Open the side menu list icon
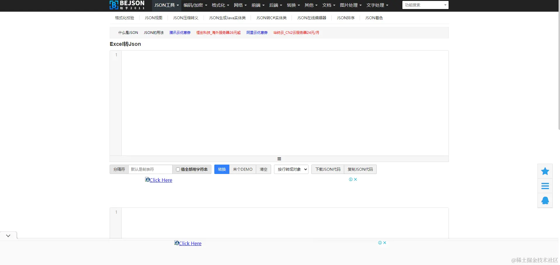This screenshot has height=265, width=560. click(545, 186)
